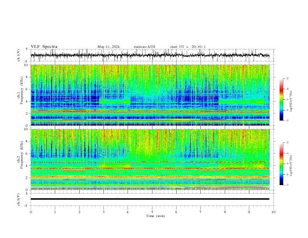Click the thick black ch.3 voltage trace
Viewport: 308px width, 238px height.
(x=150, y=199)
